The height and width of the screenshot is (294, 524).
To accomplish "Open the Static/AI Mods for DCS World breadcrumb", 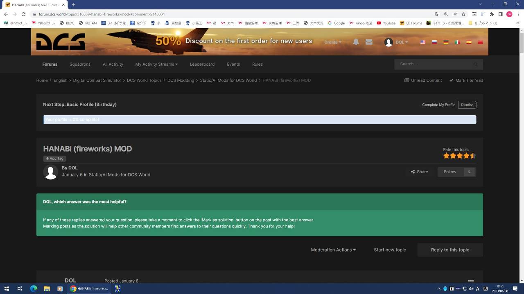I will click(x=228, y=80).
